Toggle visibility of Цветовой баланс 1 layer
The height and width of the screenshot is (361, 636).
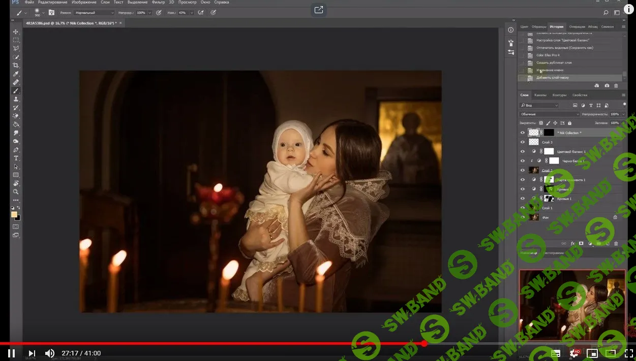click(522, 151)
